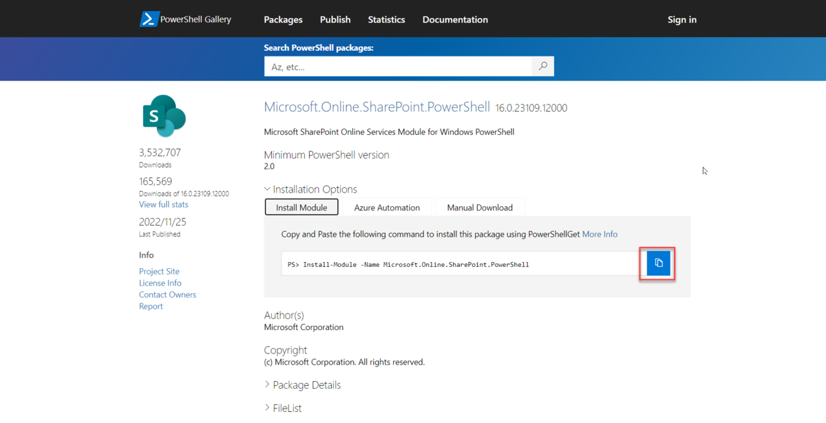Expand the Package Details section
The width and height of the screenshot is (826, 423).
[x=302, y=384]
